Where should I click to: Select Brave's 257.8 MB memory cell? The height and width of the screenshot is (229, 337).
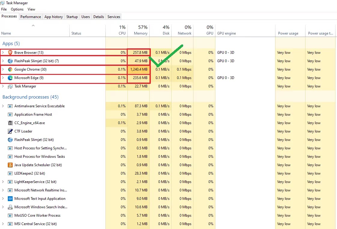pyautogui.click(x=138, y=53)
